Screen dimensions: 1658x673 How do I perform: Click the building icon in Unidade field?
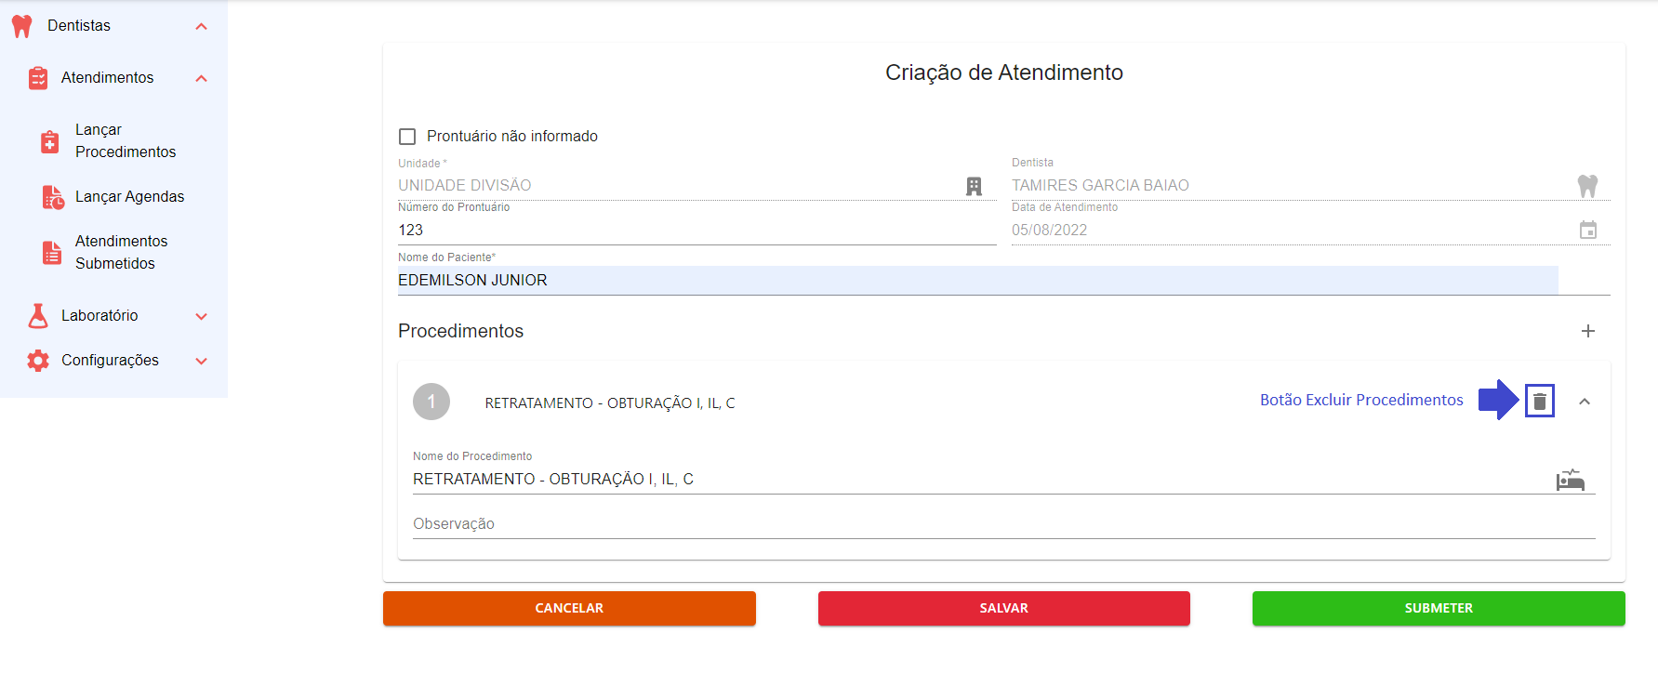tap(974, 186)
